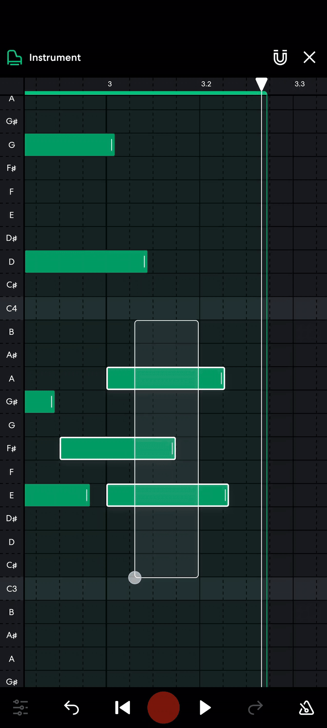Click the 3.2 ruler marker

click(206, 84)
